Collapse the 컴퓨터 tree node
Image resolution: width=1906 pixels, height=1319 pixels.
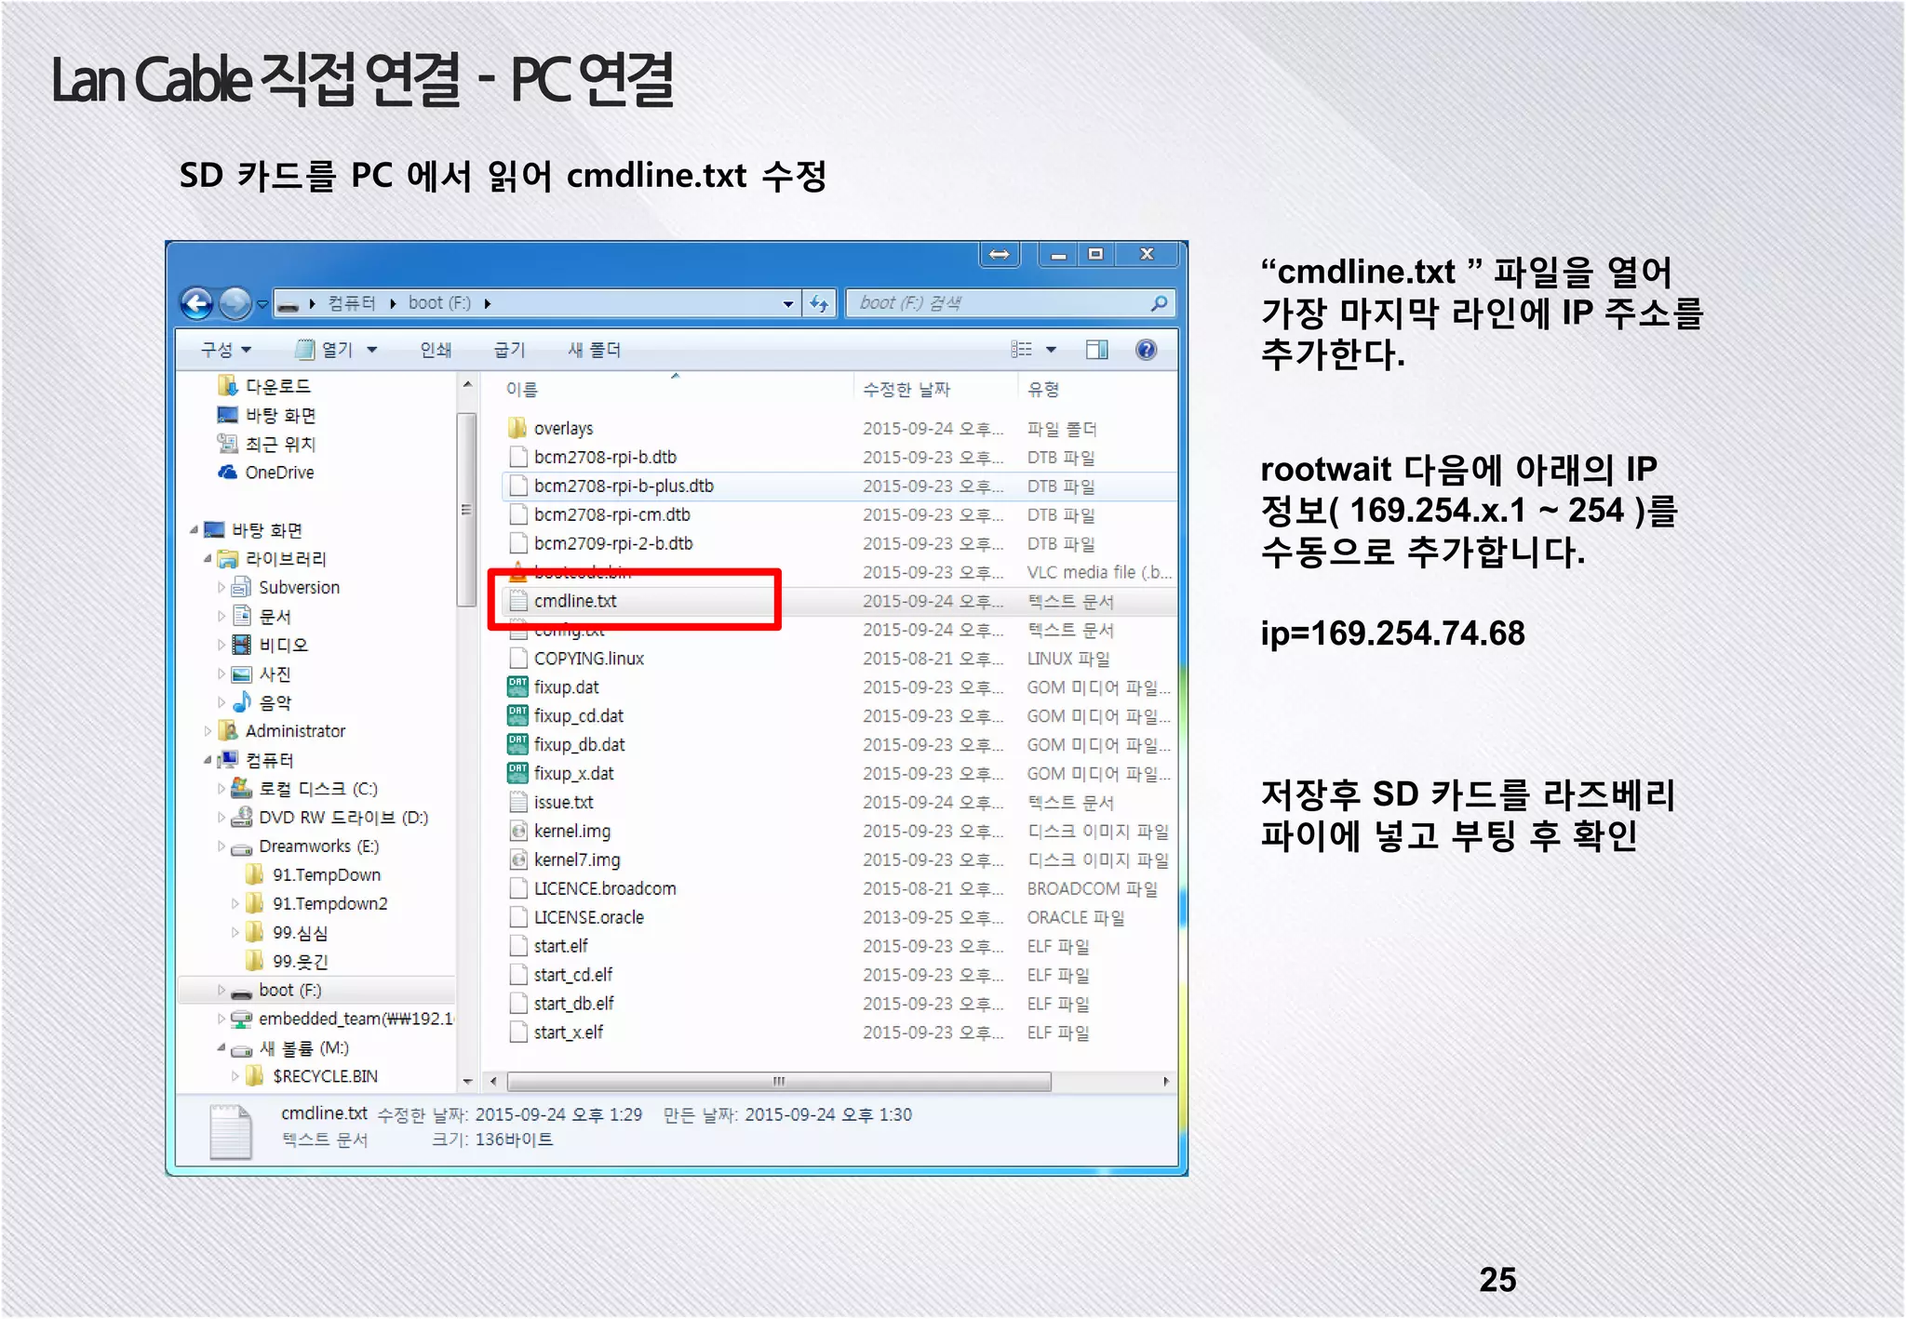tap(208, 761)
